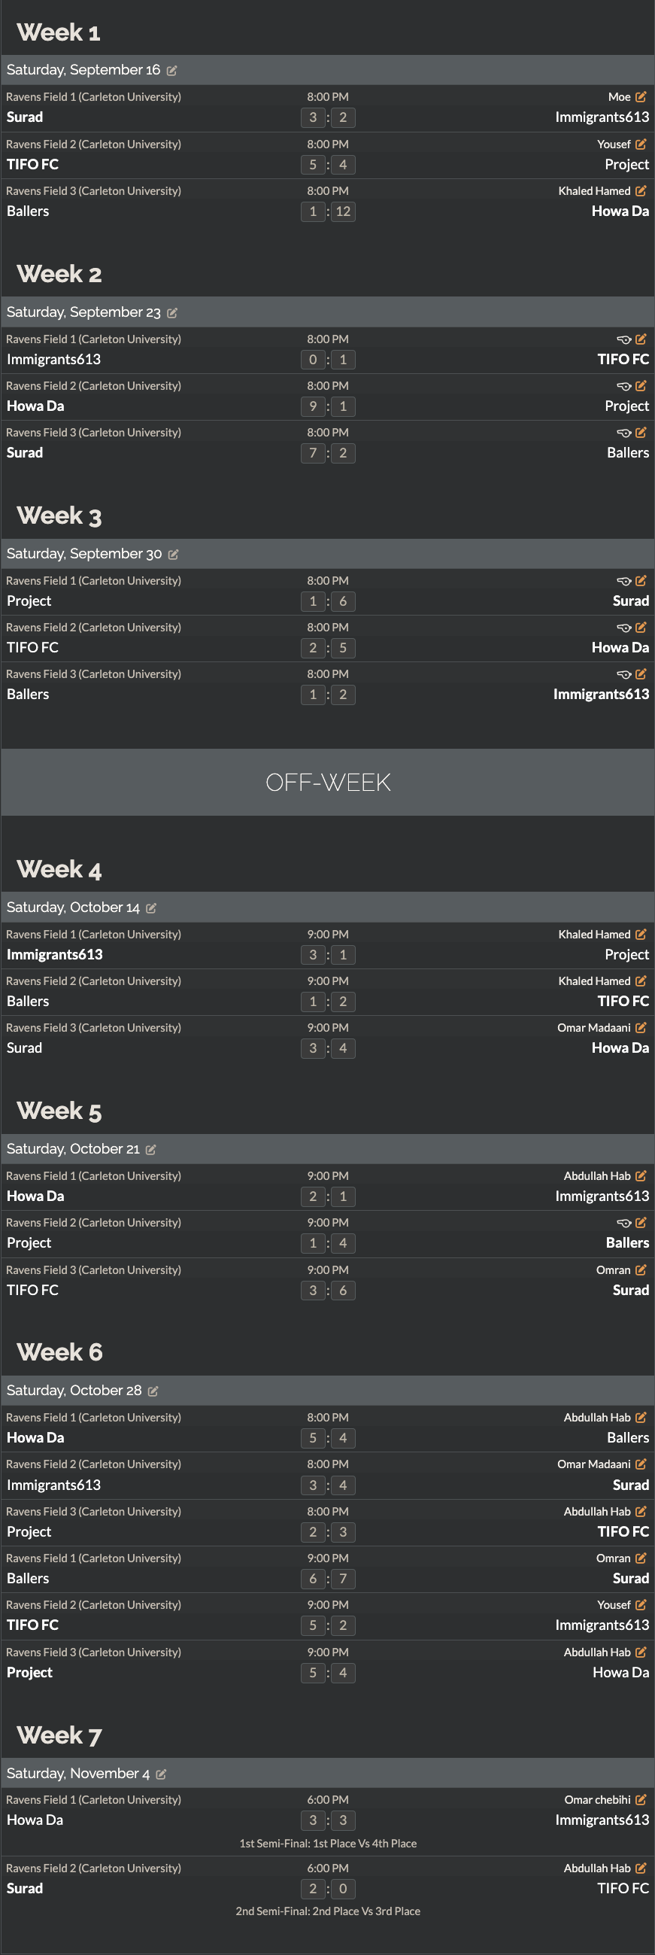Click whistle icon for Immigrants613 vs TIFO FC
Viewport: 655px width, 1955px height.
624,339
